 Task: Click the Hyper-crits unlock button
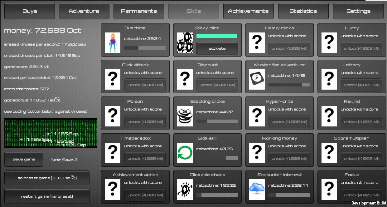289,122
